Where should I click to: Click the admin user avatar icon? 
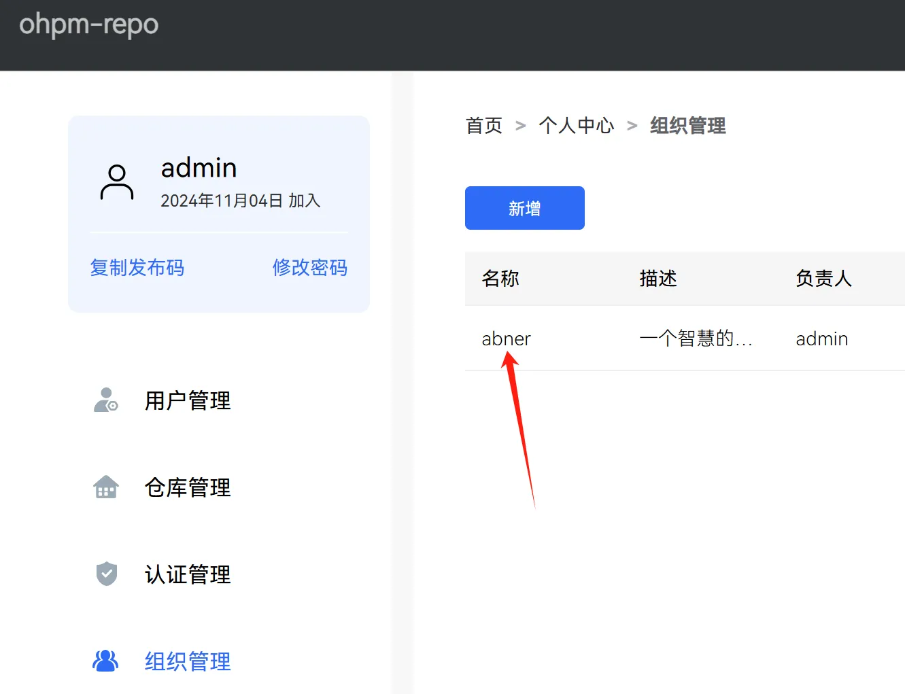click(x=117, y=182)
